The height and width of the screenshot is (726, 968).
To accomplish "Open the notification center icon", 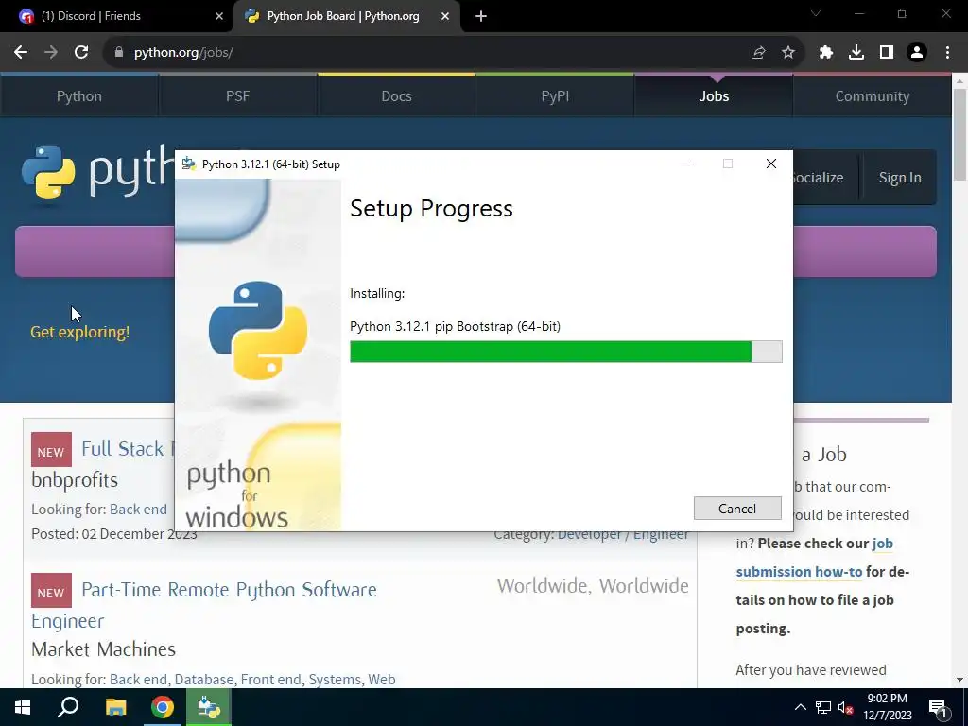I will (x=937, y=707).
